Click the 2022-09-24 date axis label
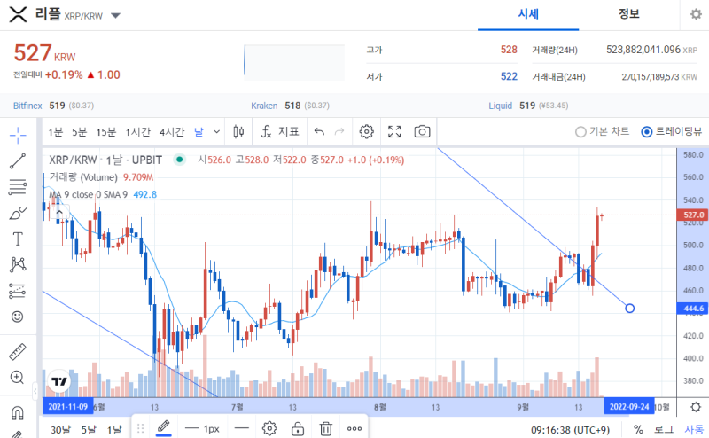 629,407
